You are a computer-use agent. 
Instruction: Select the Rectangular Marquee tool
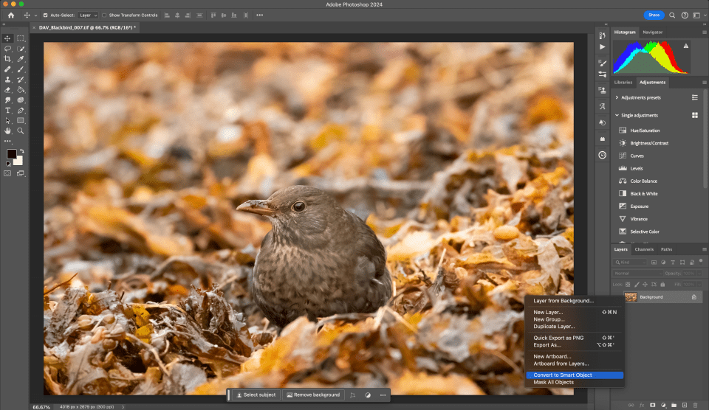[x=21, y=38]
